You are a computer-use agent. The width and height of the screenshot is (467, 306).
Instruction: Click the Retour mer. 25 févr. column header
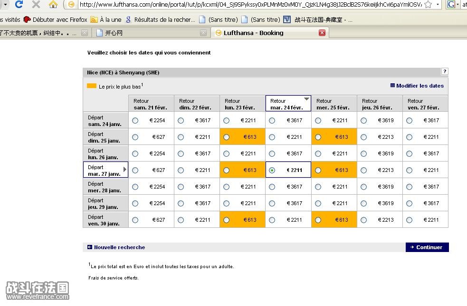(334, 104)
